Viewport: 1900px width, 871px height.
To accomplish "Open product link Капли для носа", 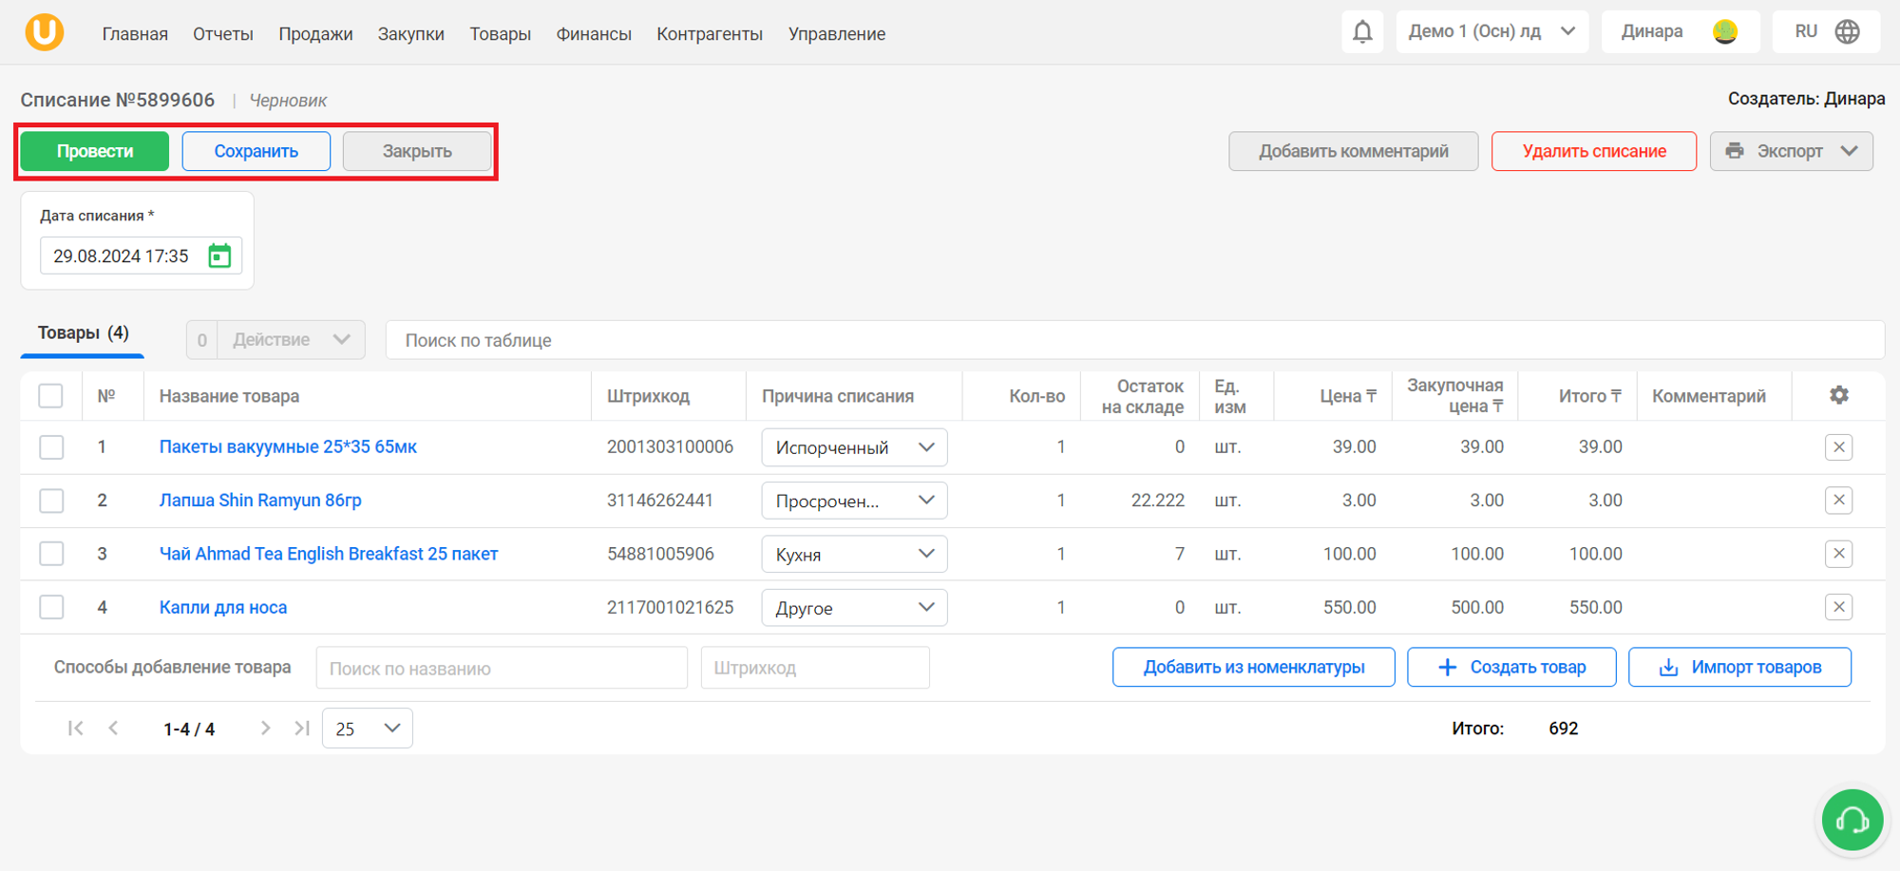I will (223, 607).
